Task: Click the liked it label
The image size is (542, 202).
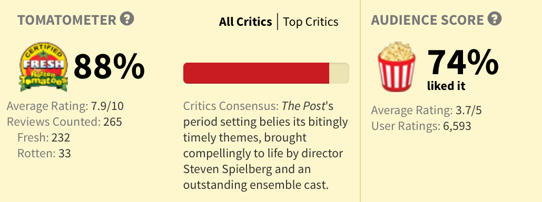Action: (446, 86)
